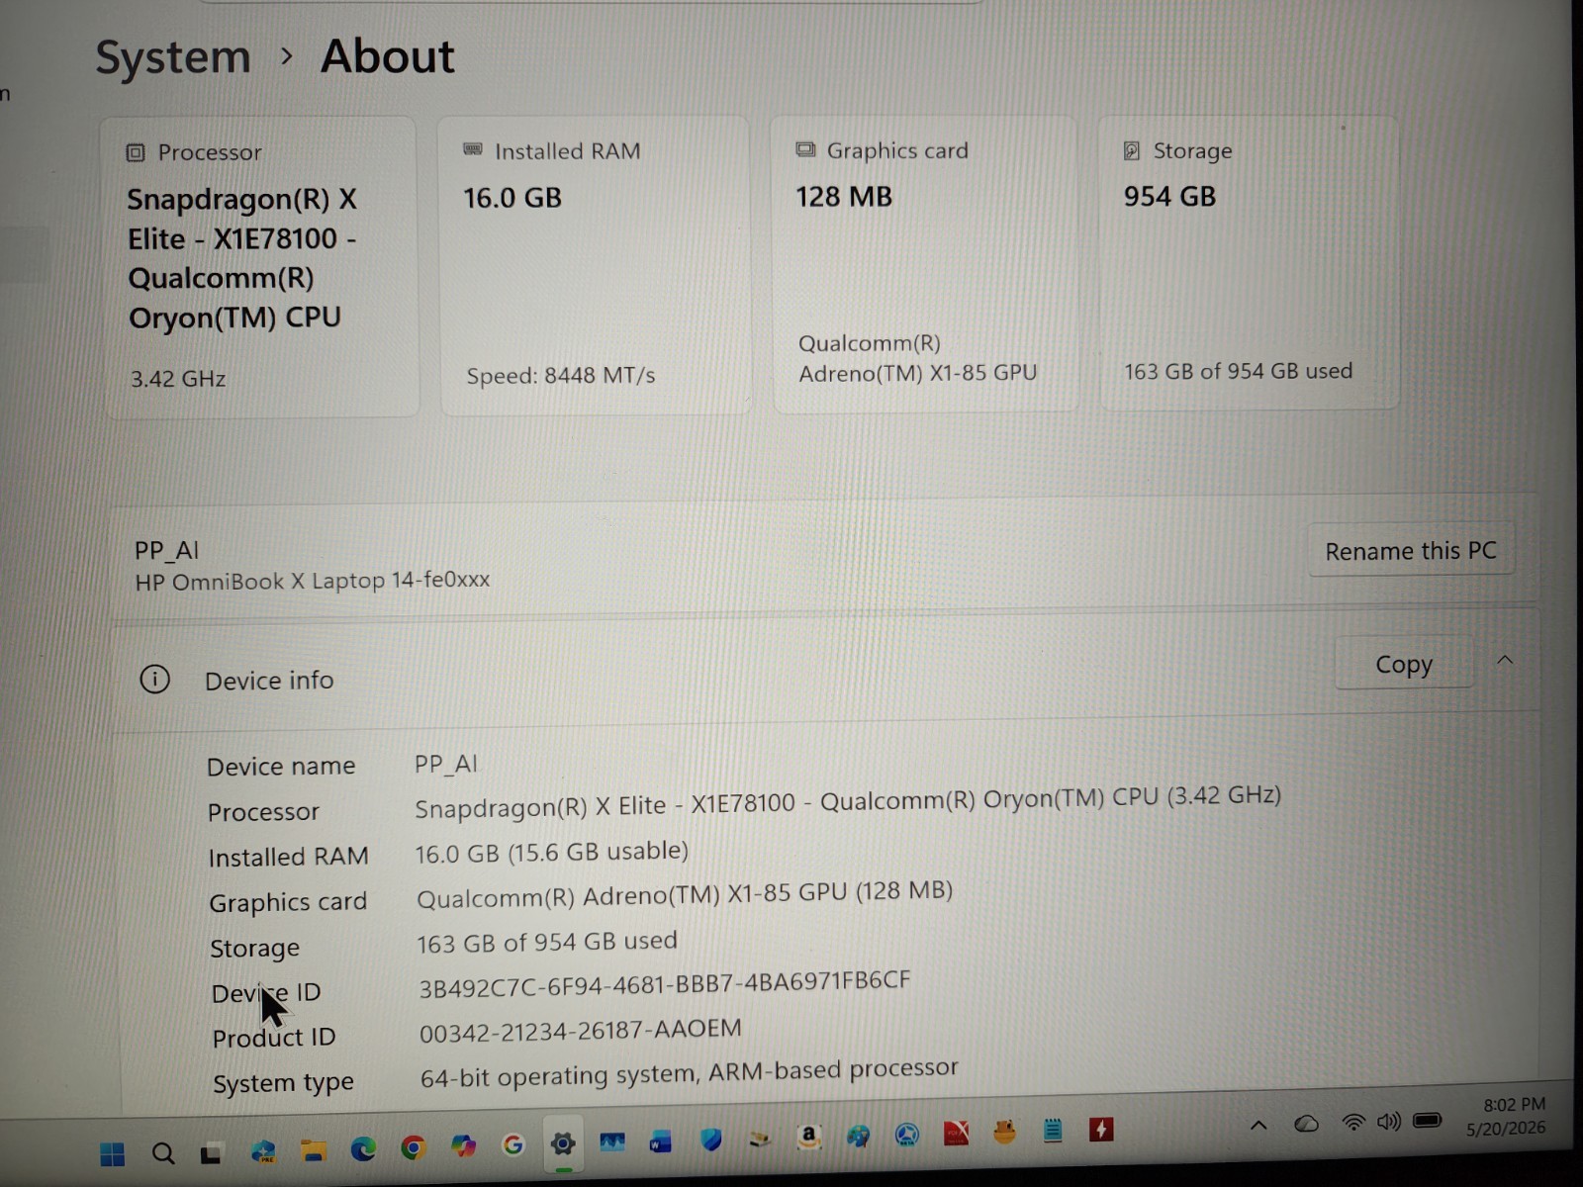
Task: Click the Device info circle icon
Action: coord(154,680)
